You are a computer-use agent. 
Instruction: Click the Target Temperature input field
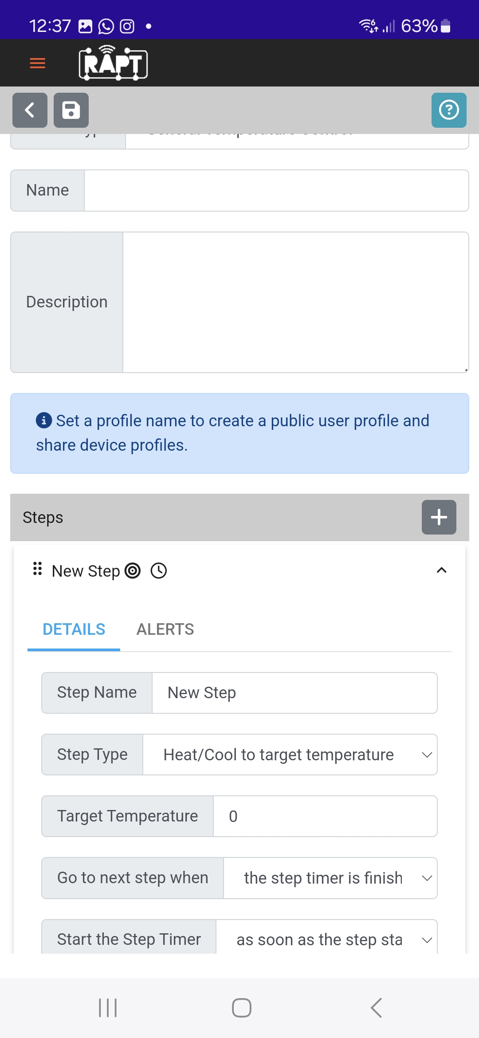pos(325,816)
